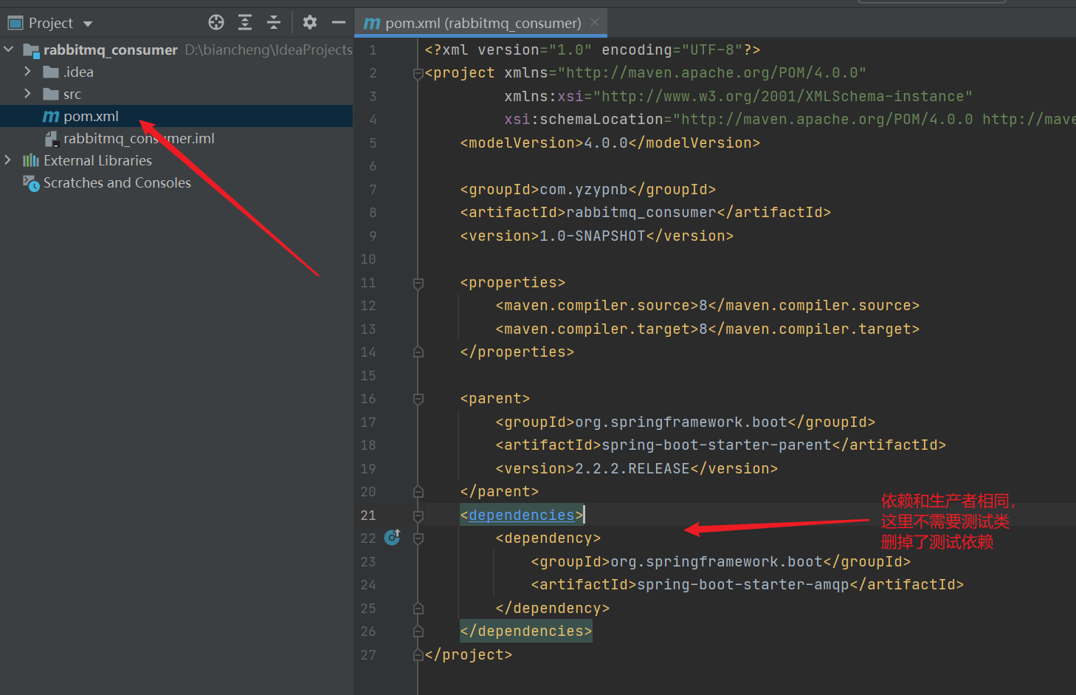Open the Project view dropdown
This screenshot has height=695, width=1076.
[88, 24]
